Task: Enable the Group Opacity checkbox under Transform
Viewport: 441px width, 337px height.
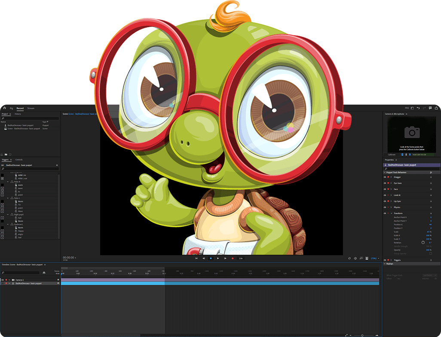Action: tap(430, 254)
